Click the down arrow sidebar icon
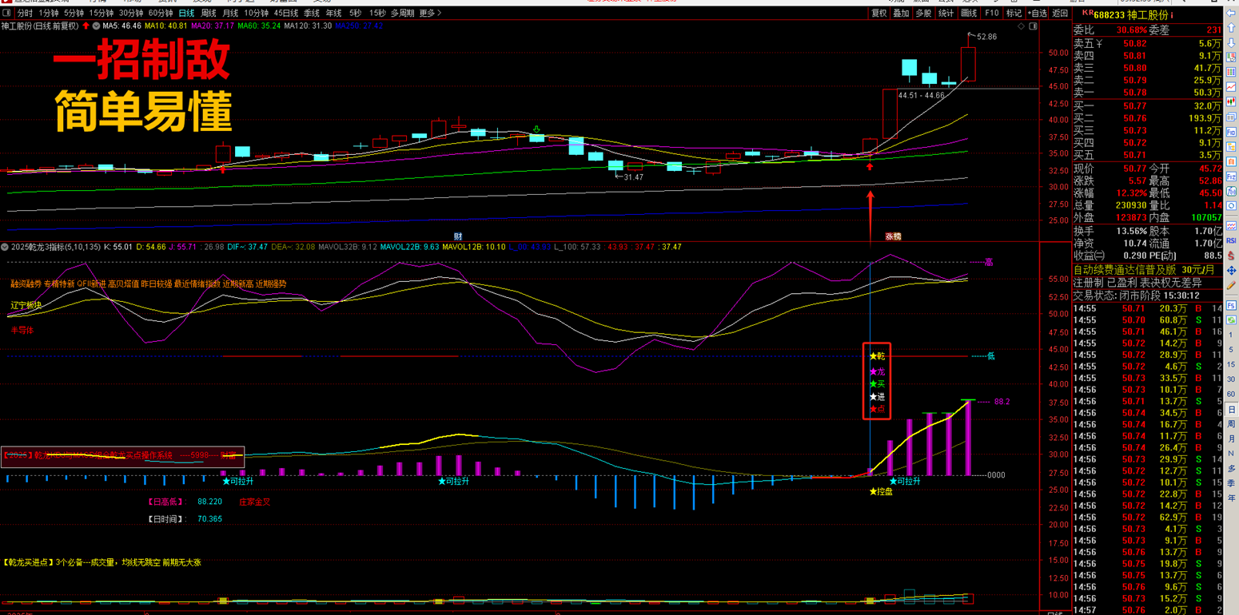The height and width of the screenshot is (615, 1239). 1231,43
